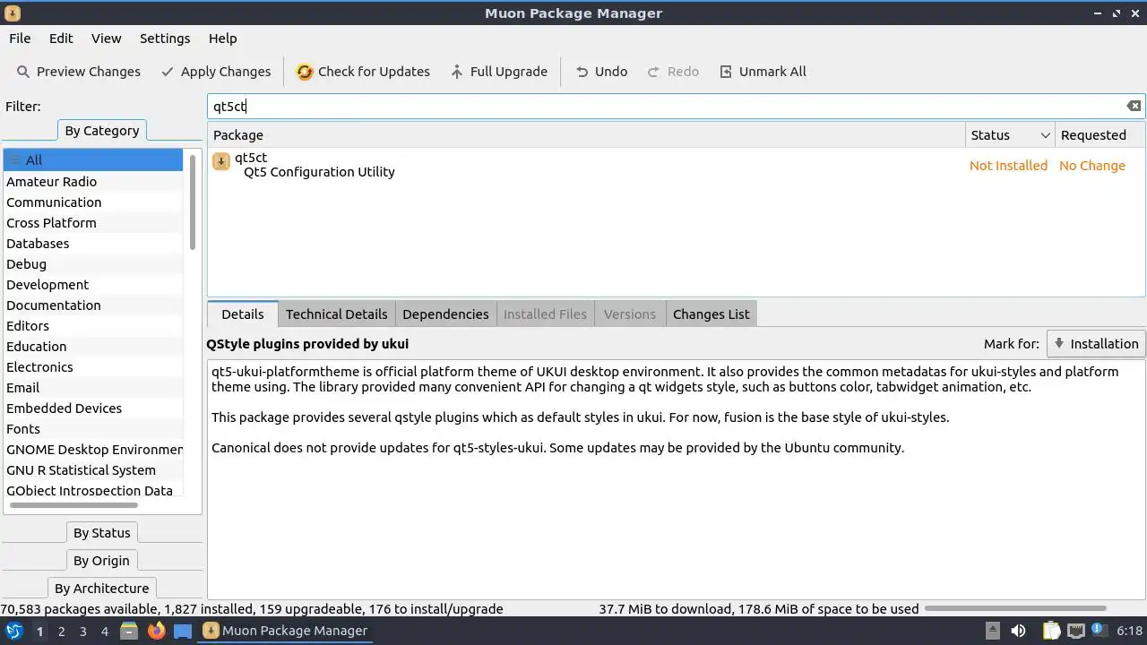This screenshot has width=1147, height=645.
Task: Open the Technical Details tab
Action: point(336,314)
